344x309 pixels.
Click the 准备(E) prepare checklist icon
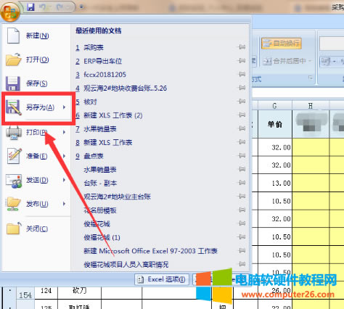pyautogui.click(x=14, y=156)
